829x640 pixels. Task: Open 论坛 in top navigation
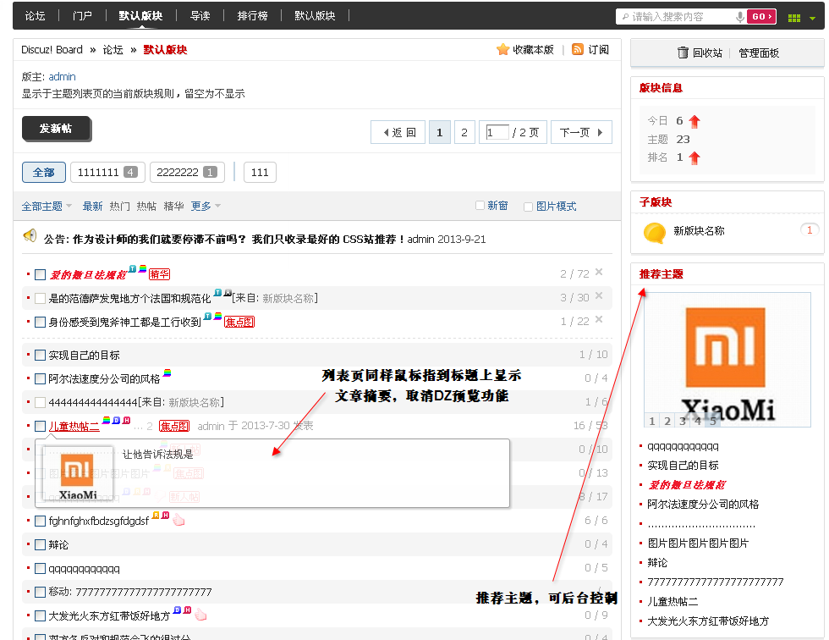(35, 16)
